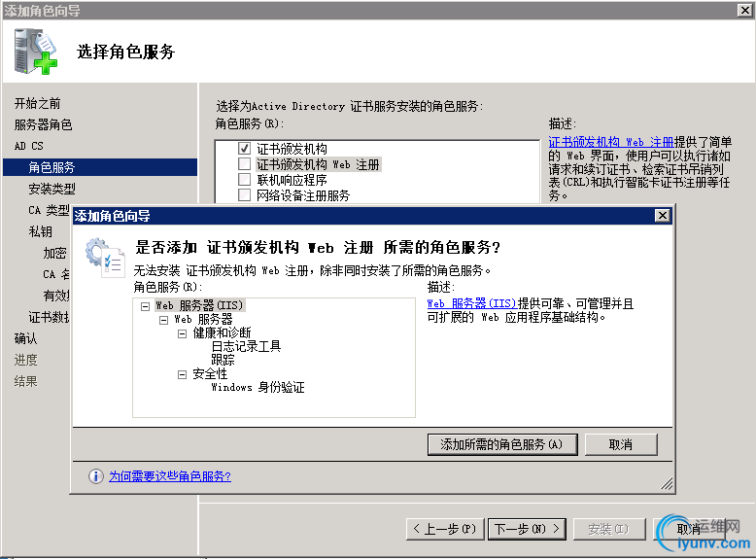756x559 pixels.
Task: Select 安全性 label in the tree
Action: pyautogui.click(x=210, y=373)
